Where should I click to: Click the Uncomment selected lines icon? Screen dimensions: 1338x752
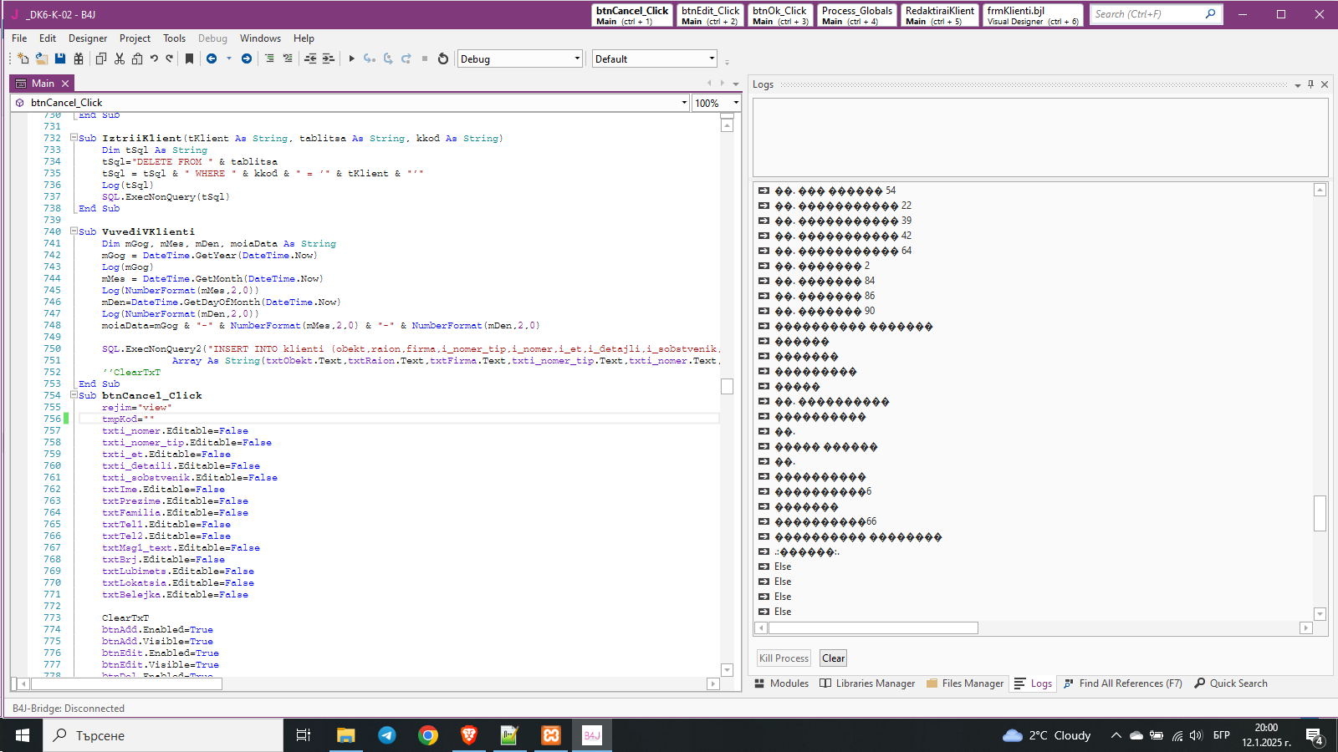(288, 58)
